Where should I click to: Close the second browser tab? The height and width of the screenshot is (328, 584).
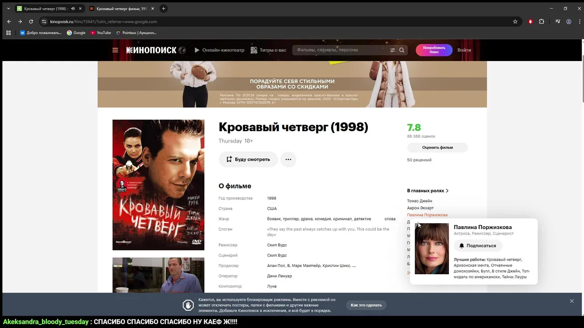coord(152,9)
